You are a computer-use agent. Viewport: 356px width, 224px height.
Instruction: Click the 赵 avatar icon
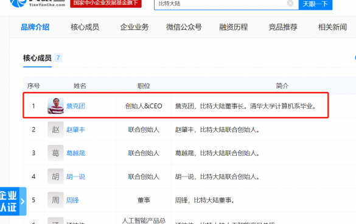pyautogui.click(x=55, y=130)
